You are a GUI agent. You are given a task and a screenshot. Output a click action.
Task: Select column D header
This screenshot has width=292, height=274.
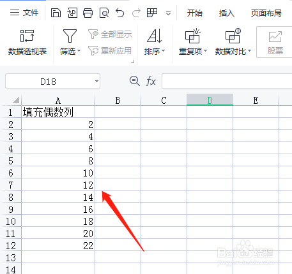pyautogui.click(x=210, y=100)
